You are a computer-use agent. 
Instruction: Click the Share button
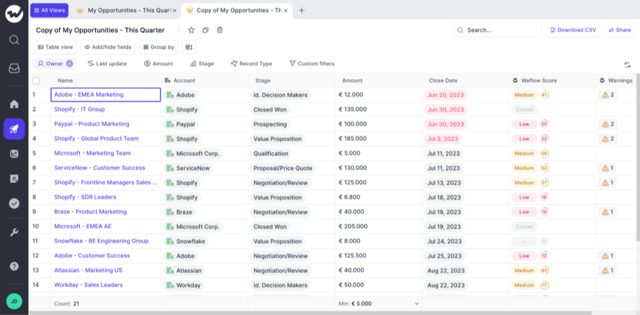620,30
